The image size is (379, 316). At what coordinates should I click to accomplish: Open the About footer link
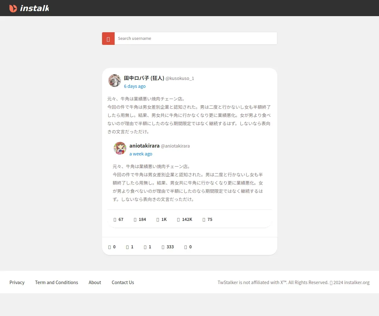click(x=95, y=283)
